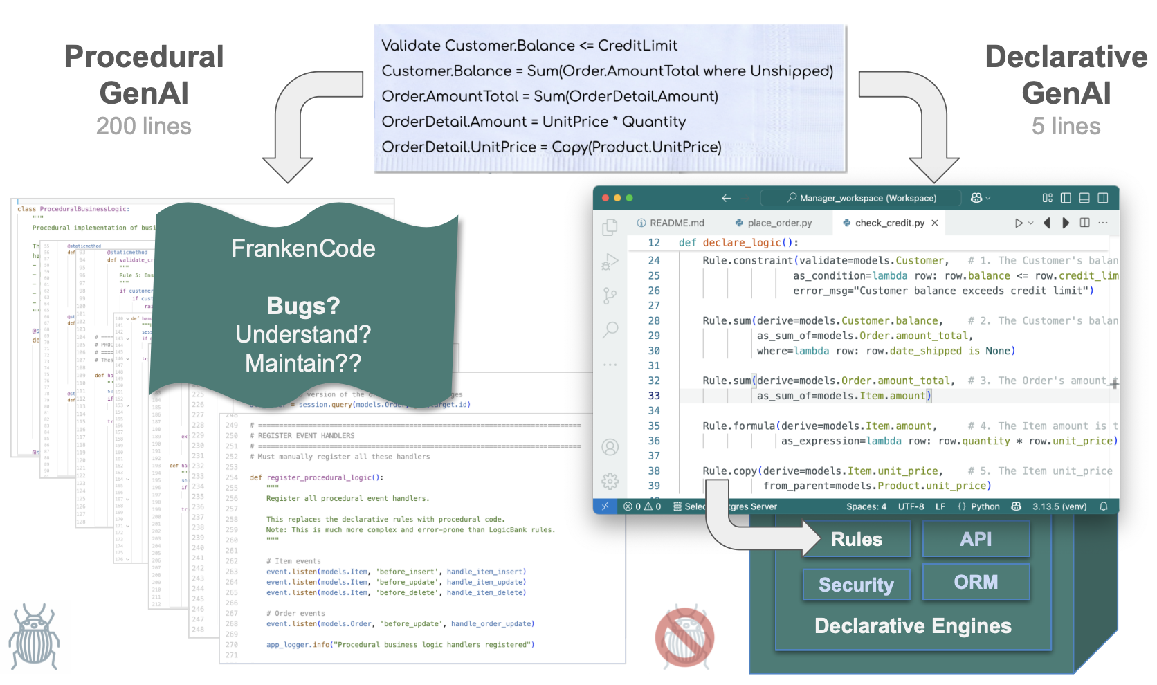This screenshot has height=685, width=1157.
Task: Expand the Run Python File dropdown arrow
Action: (x=1031, y=223)
